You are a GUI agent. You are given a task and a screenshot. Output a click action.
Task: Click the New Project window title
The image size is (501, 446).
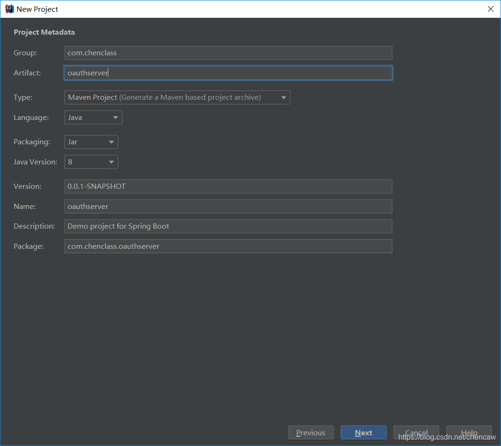click(37, 9)
